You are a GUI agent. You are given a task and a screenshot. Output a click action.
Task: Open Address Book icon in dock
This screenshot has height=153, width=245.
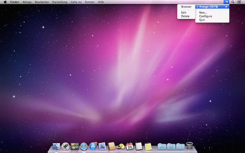click(111, 146)
